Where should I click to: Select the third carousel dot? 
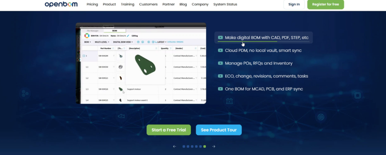tap(192, 146)
